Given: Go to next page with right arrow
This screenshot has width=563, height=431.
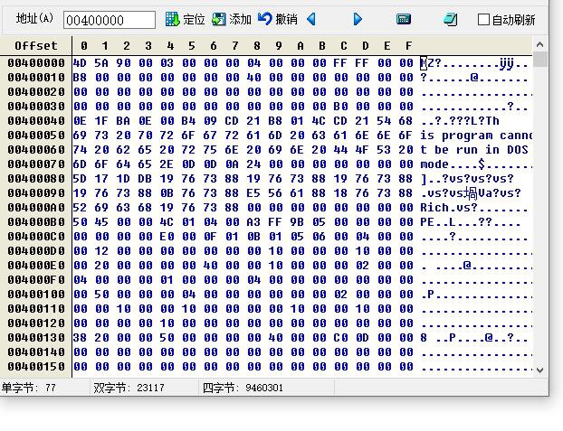Looking at the screenshot, I should (358, 19).
